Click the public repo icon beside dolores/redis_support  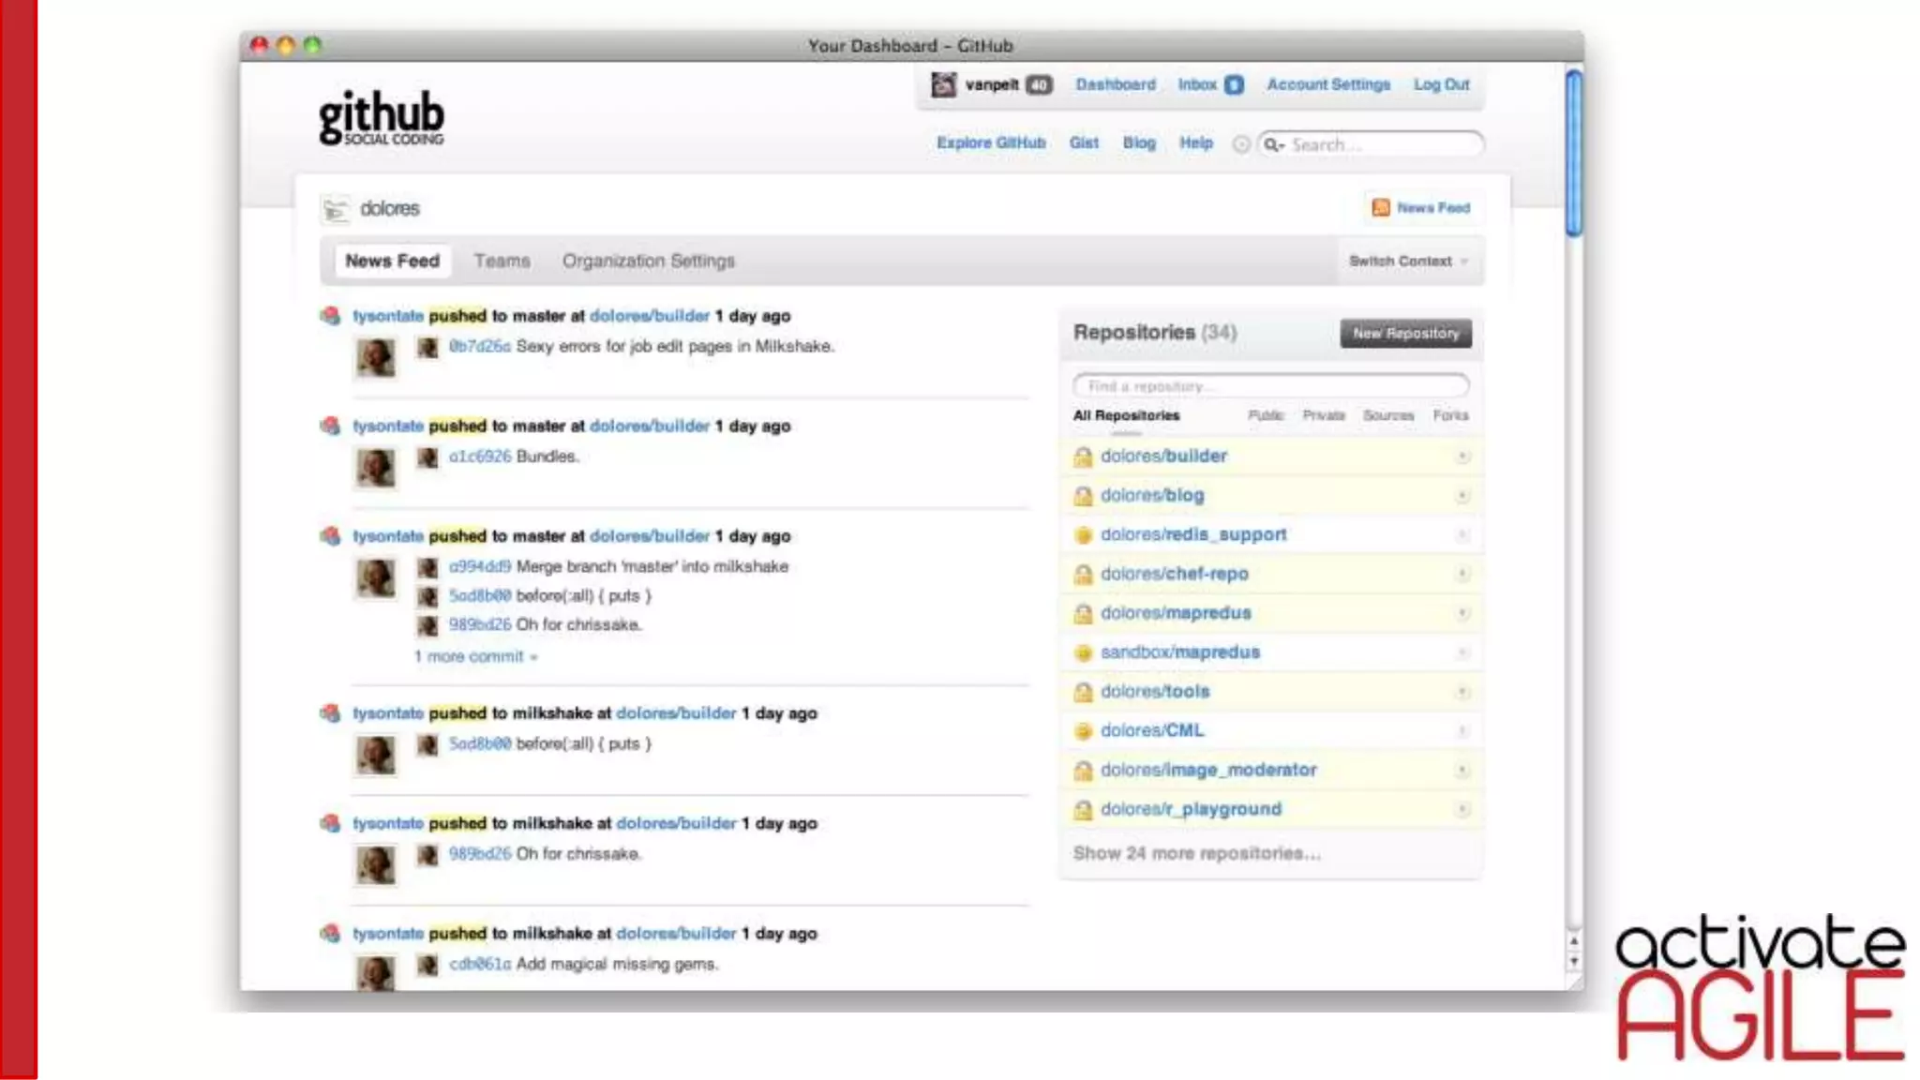pyautogui.click(x=1083, y=535)
